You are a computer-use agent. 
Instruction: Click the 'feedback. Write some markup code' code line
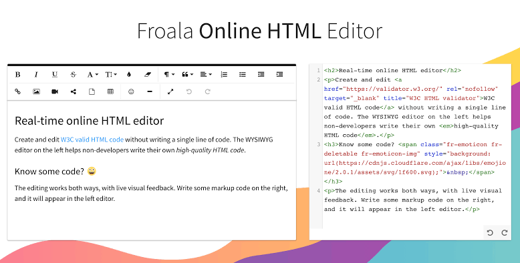(x=409, y=200)
